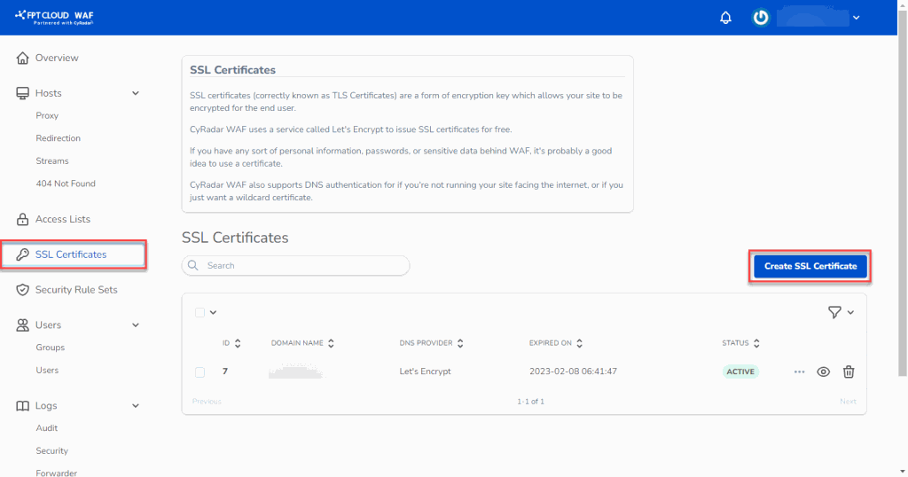
Task: Collapse the Users menu chevron
Action: point(136,325)
